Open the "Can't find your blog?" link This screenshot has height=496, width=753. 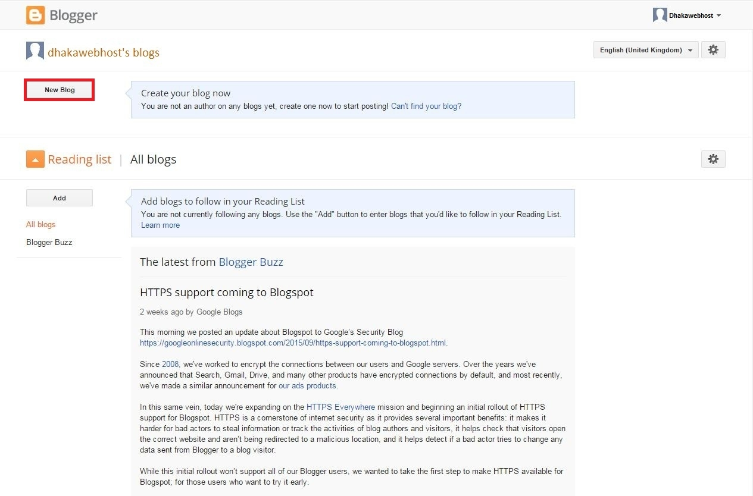(426, 106)
